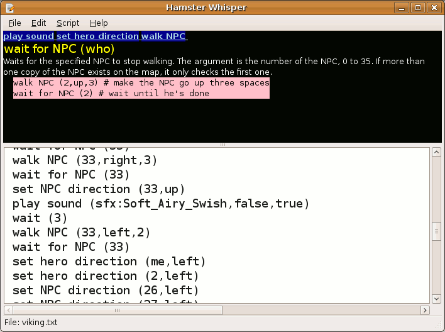This screenshot has width=445, height=332.
Task: Click the line 'walk NPC (33,right,3)'
Action: [85, 160]
